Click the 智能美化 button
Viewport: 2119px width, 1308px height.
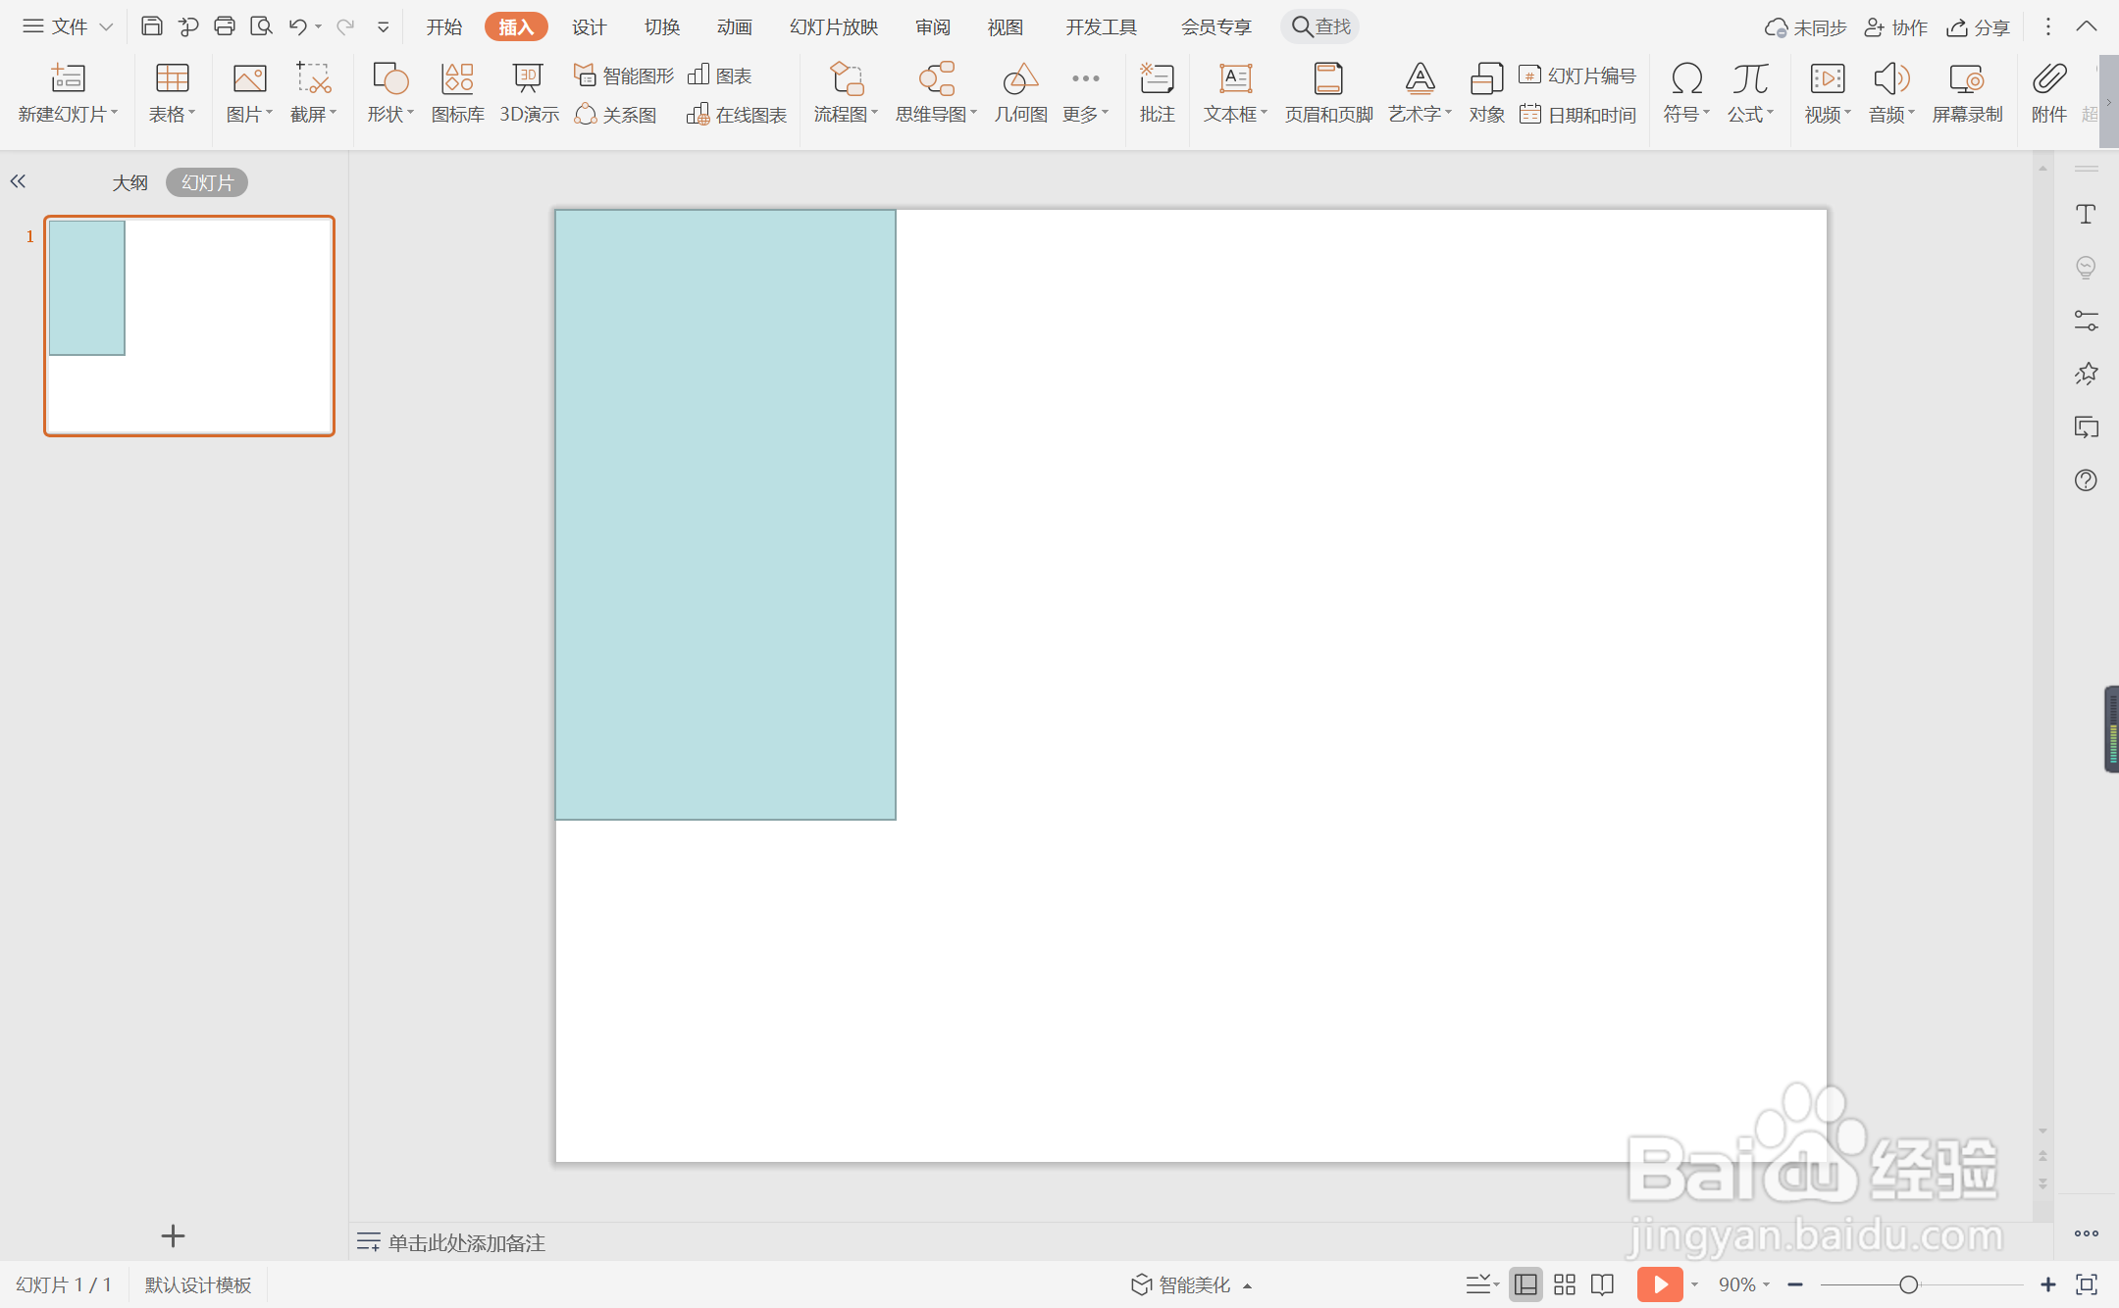(x=1193, y=1284)
